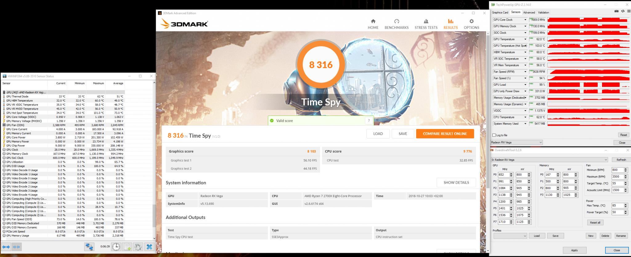This screenshot has width=631, height=257.
Task: Click the 3DMark logo
Action: click(x=184, y=24)
